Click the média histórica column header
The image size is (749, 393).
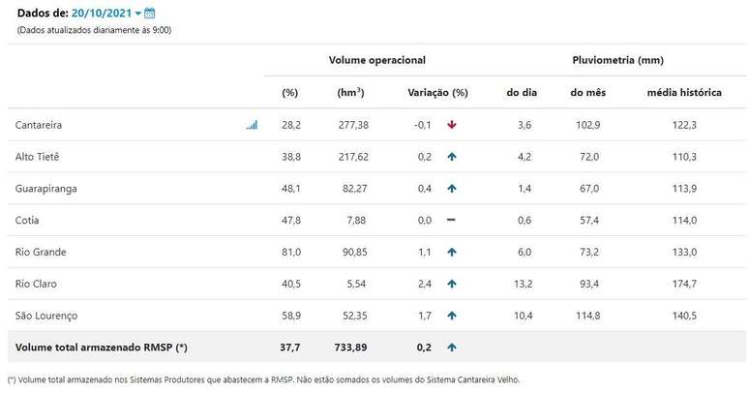pyautogui.click(x=684, y=93)
